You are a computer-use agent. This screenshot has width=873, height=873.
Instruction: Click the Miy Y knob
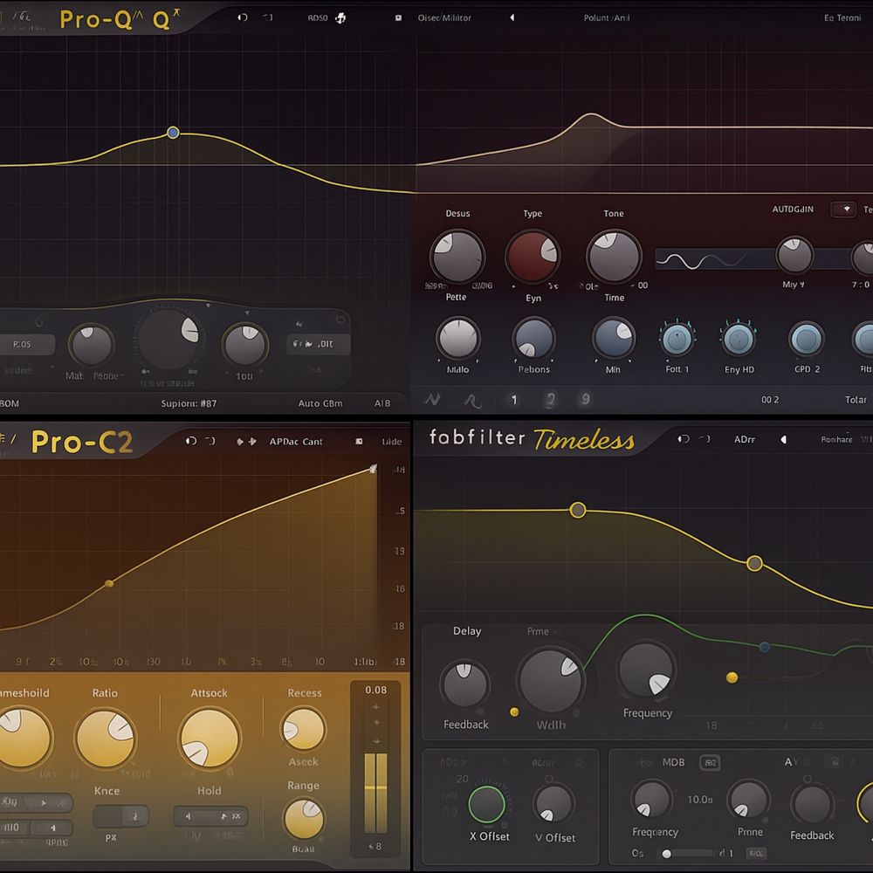coord(794,255)
